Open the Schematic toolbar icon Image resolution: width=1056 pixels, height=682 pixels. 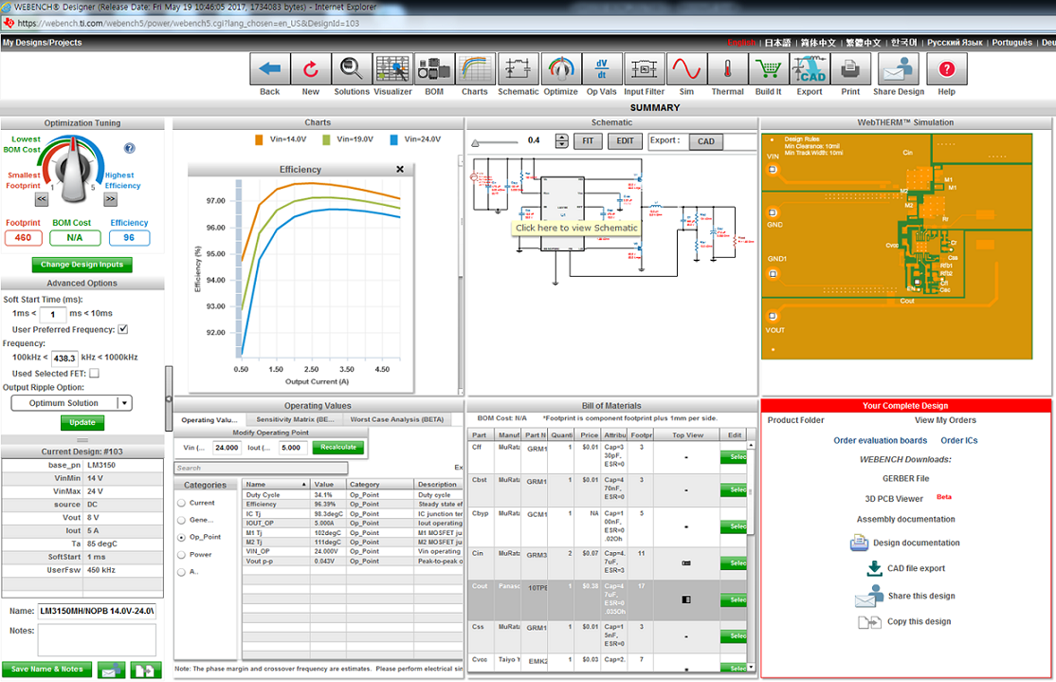coord(518,68)
